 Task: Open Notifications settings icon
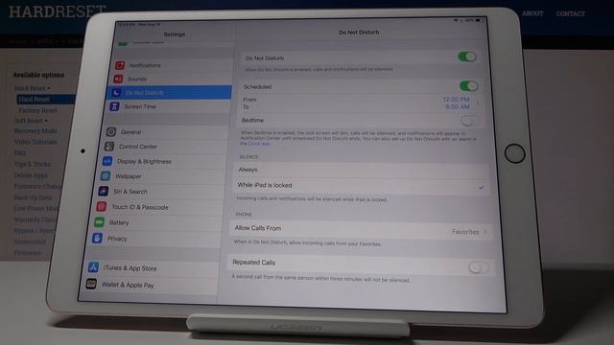click(x=120, y=65)
